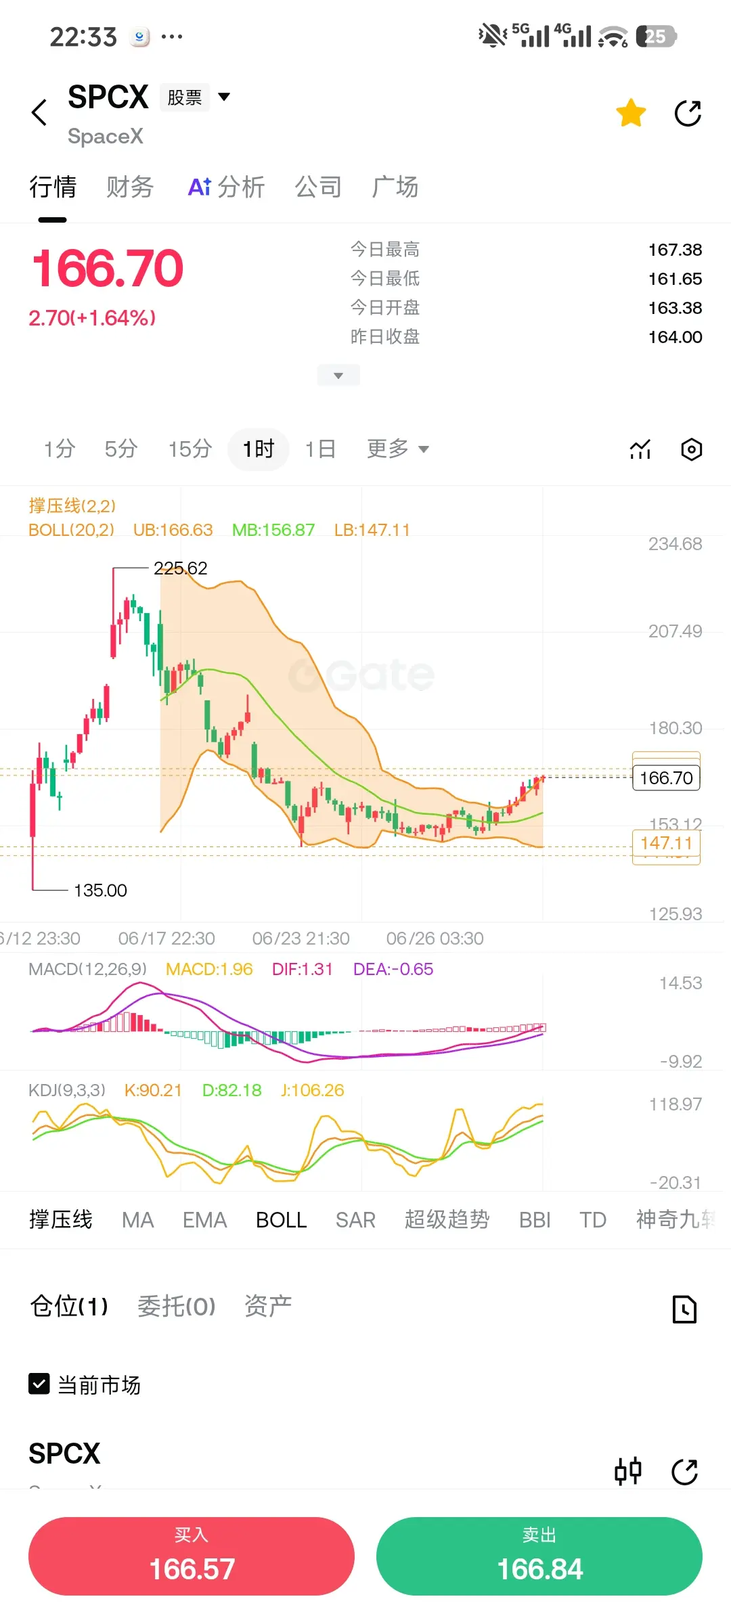731x1624 pixels.
Task: Tap the 买入 166.57 buy button
Action: tap(192, 1556)
